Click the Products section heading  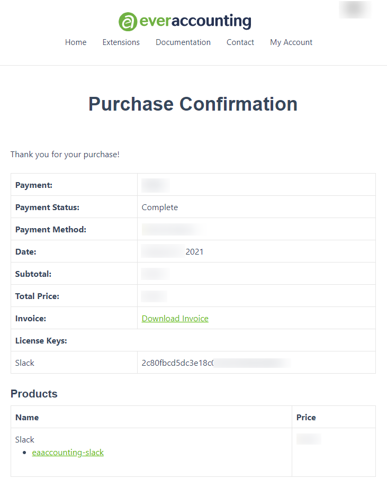click(34, 394)
